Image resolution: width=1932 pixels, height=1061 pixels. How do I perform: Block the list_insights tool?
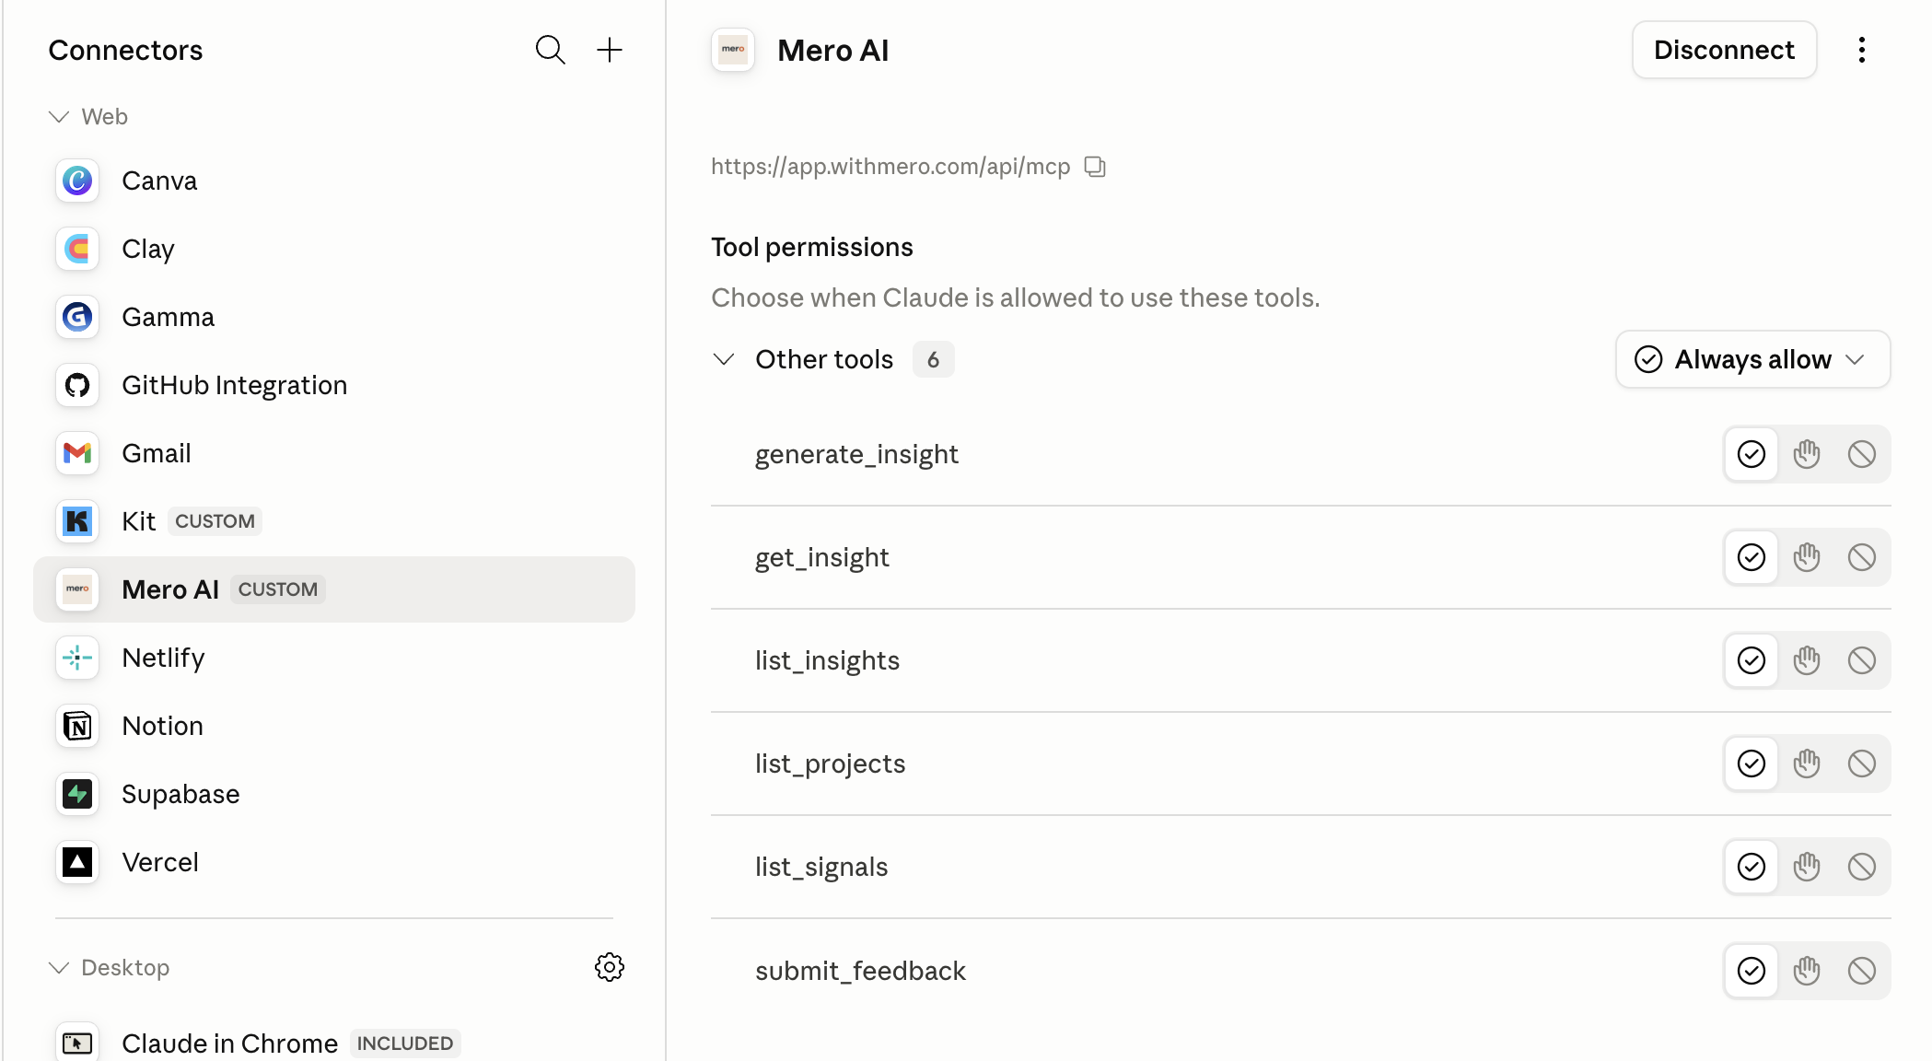[x=1862, y=660]
